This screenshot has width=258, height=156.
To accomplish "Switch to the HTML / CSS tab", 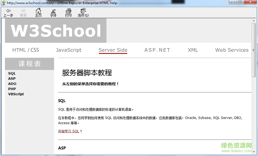I will click(26, 50).
